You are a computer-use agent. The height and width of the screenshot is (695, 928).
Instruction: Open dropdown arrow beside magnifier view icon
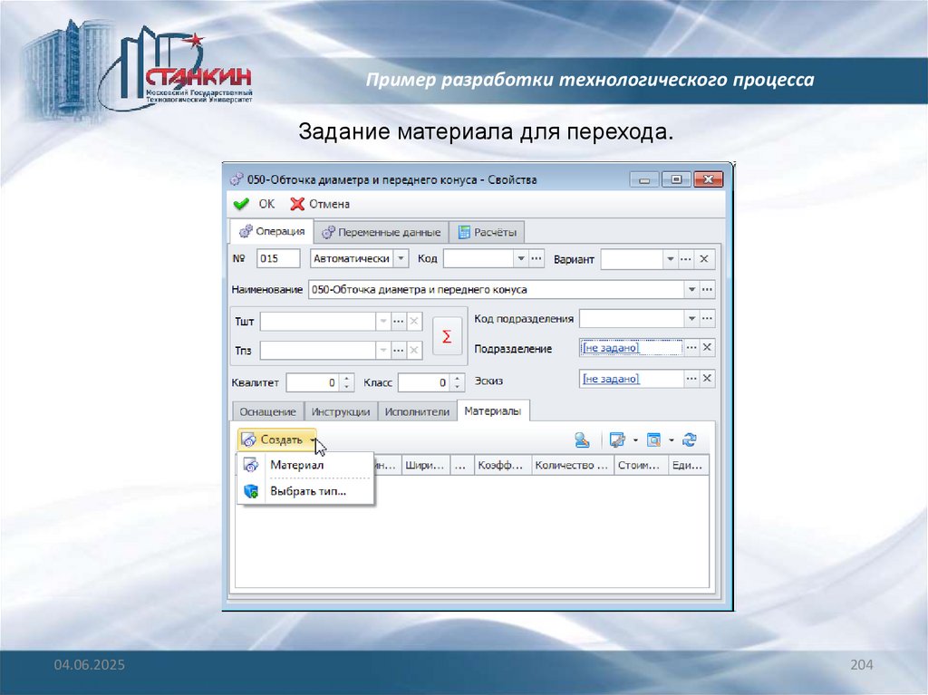pyautogui.click(x=672, y=439)
